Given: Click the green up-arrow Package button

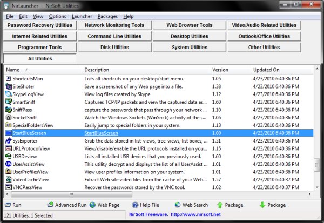Looking at the screenshot, I should pos(230,205).
